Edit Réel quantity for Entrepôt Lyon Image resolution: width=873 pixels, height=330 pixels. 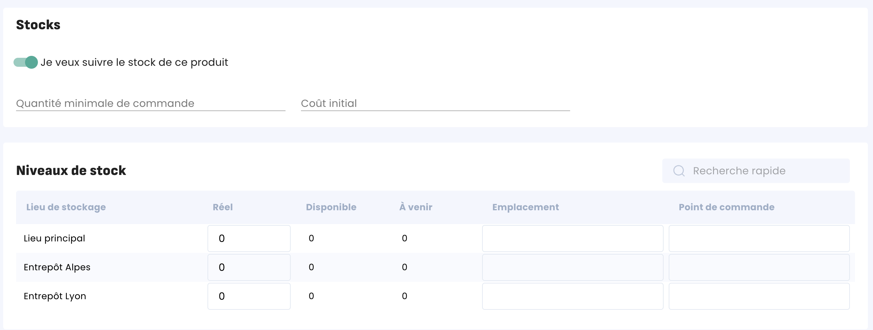point(249,296)
